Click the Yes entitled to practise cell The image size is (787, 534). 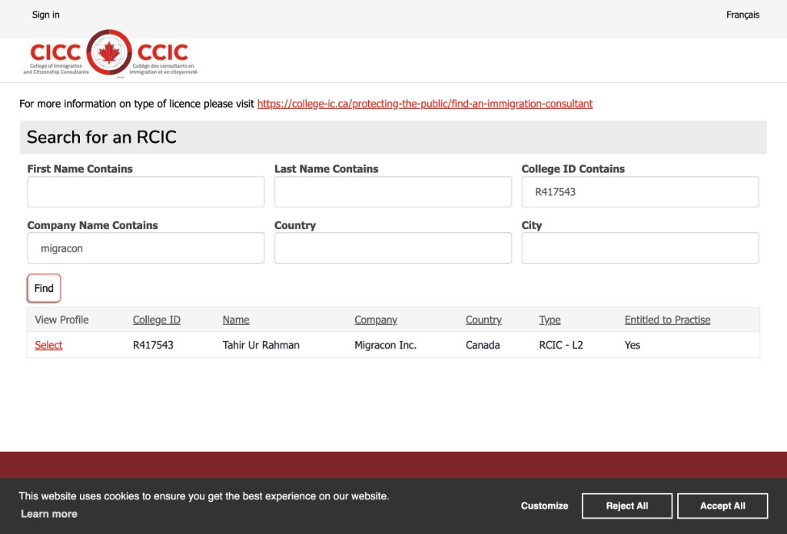tap(633, 345)
